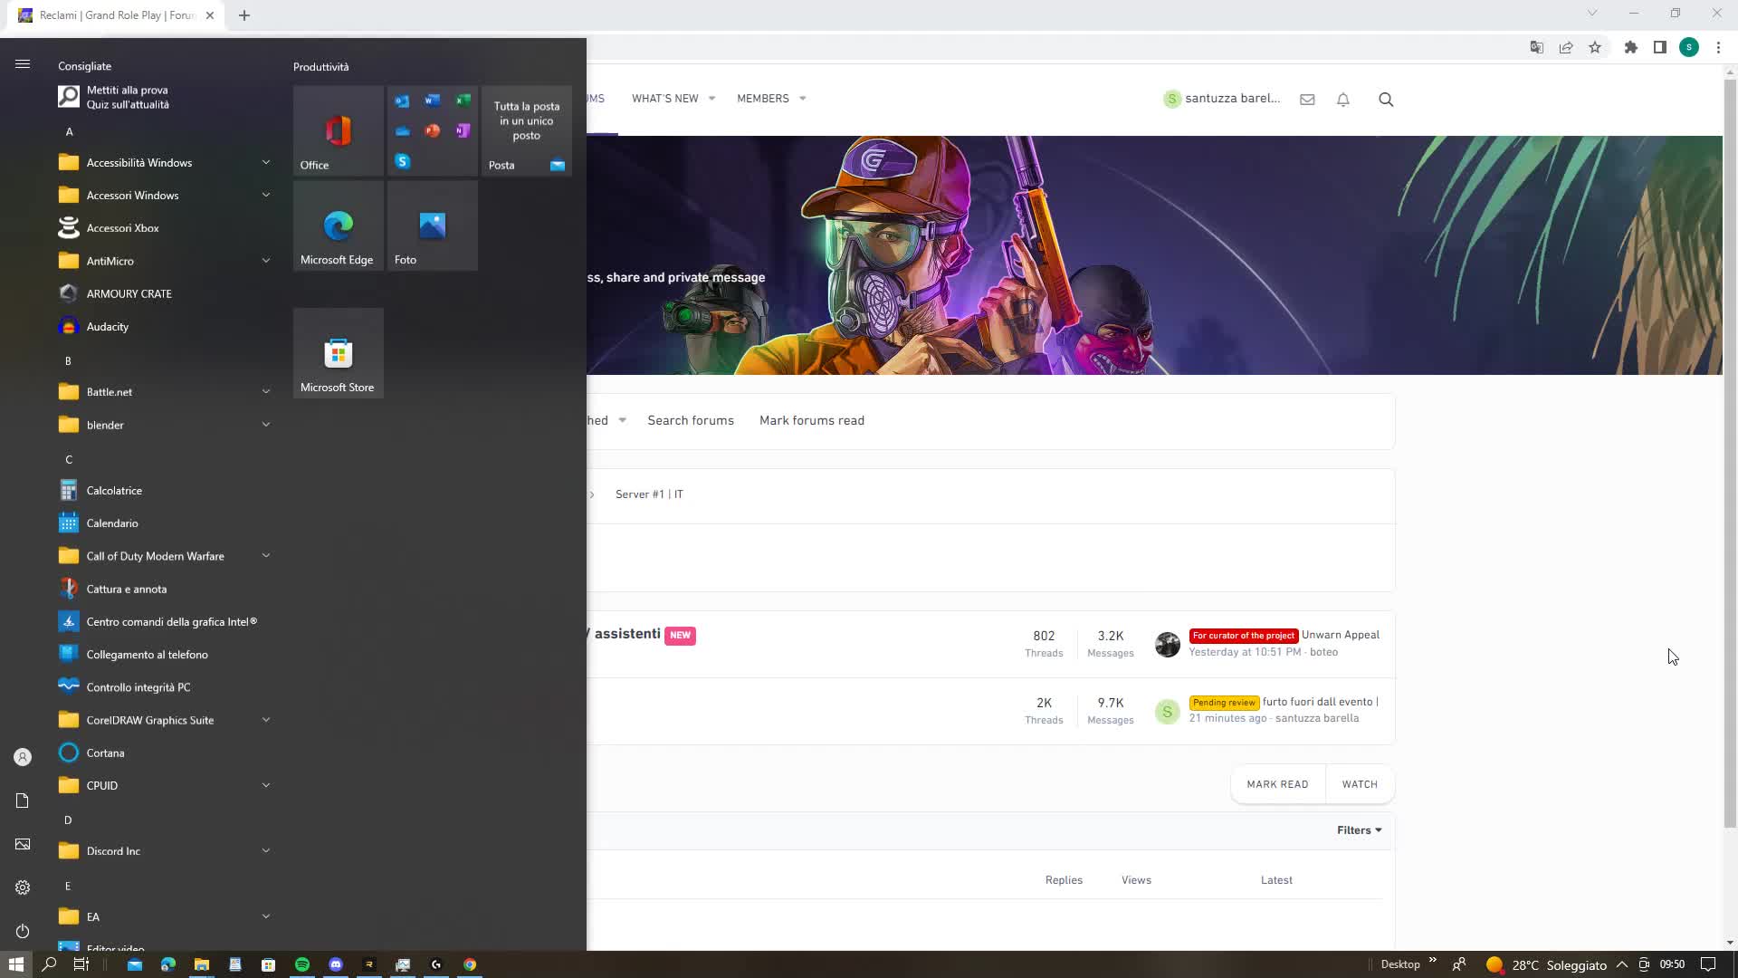Screen dimensions: 1738x978
Task: Launch Calcolatrice
Action: pos(163,491)
